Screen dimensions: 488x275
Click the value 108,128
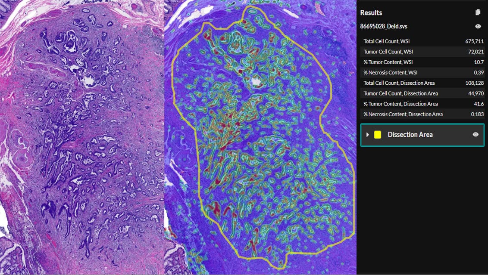click(475, 83)
